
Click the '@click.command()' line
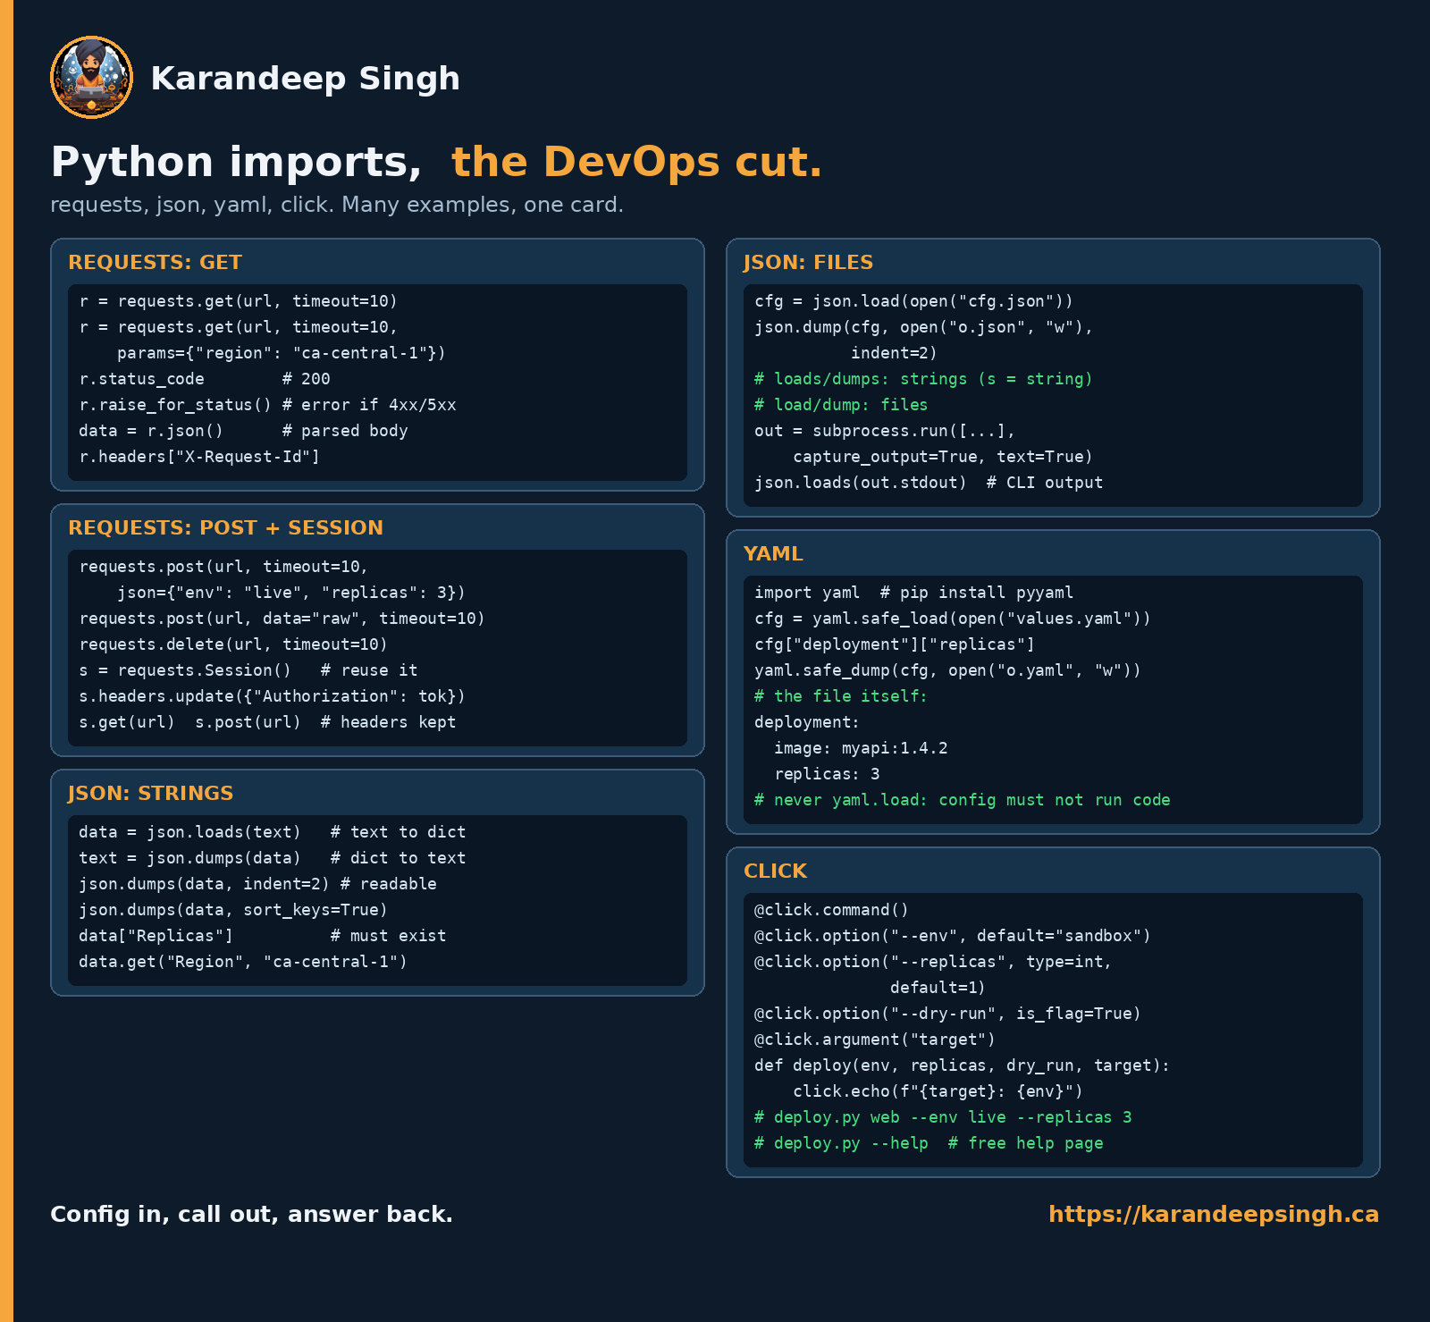(x=831, y=910)
